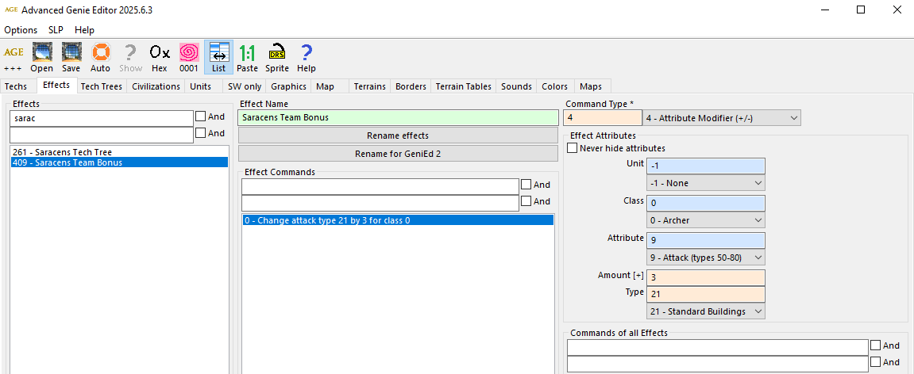Image resolution: width=914 pixels, height=374 pixels.
Task: Click the Command Type number field
Action: click(x=602, y=117)
